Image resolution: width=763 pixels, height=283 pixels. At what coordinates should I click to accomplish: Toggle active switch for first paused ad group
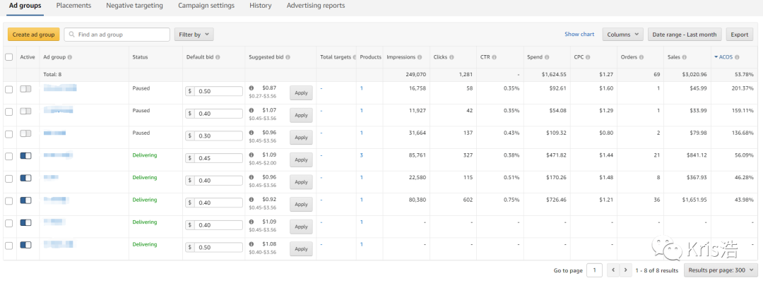[x=27, y=89]
